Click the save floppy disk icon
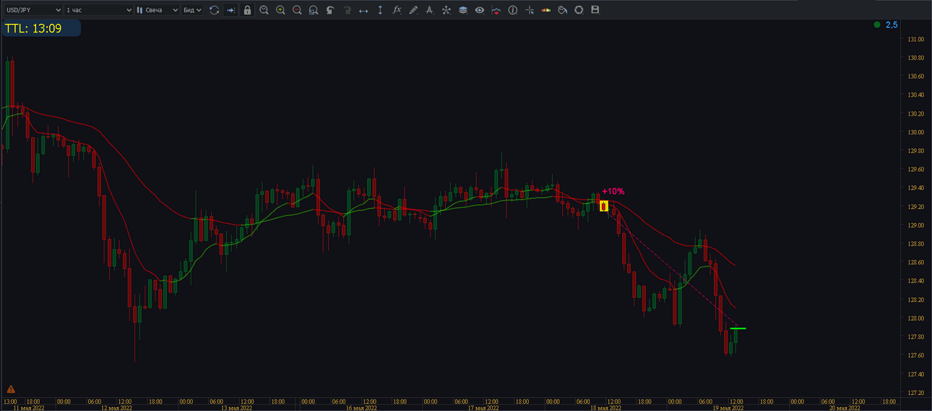 (595, 10)
